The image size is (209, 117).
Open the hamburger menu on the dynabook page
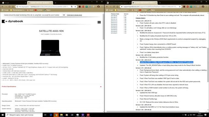coord(99,22)
